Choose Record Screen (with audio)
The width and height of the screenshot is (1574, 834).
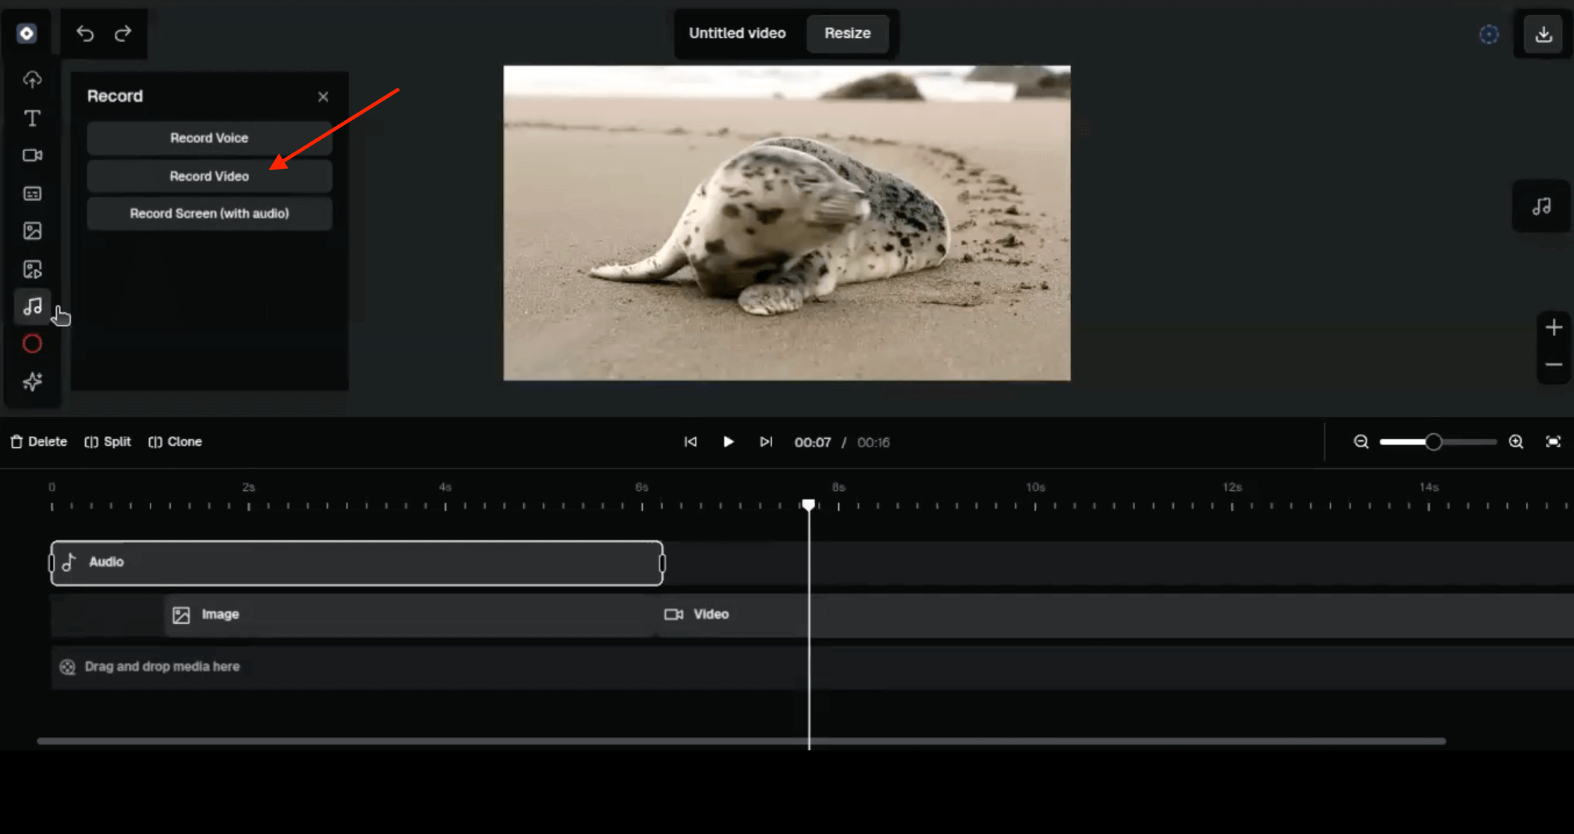(x=210, y=214)
